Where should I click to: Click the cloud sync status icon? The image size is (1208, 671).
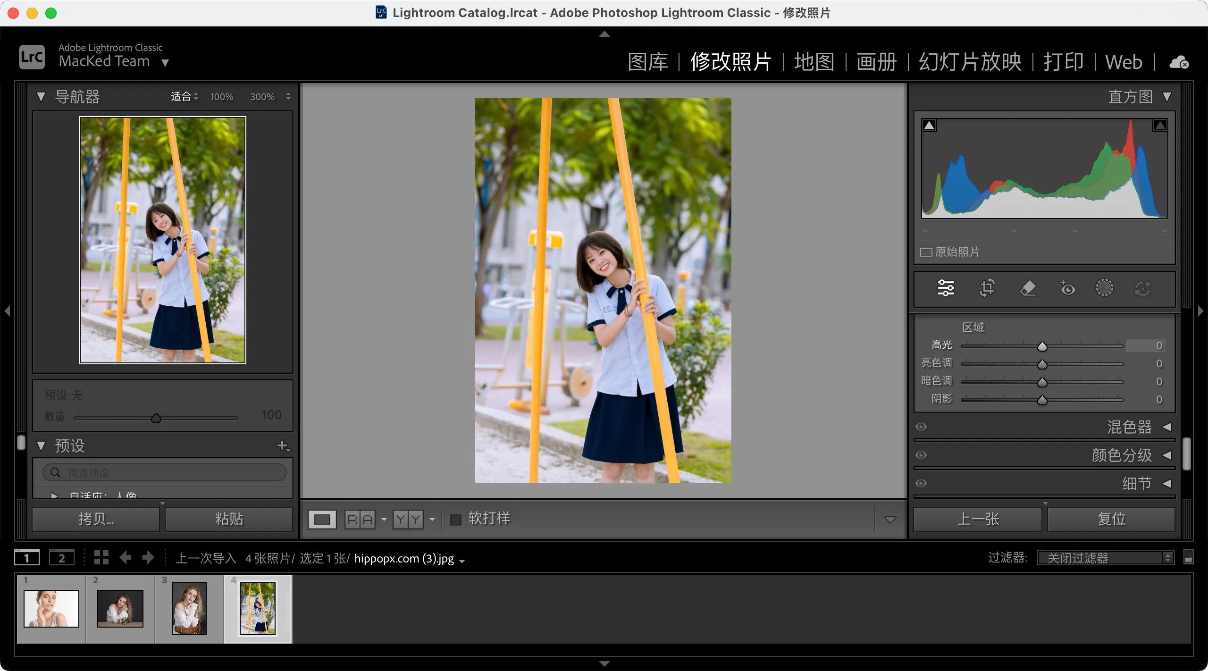[1179, 62]
